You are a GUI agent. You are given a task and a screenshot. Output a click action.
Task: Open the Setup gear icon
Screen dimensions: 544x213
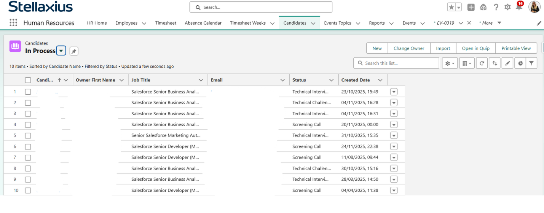507,7
